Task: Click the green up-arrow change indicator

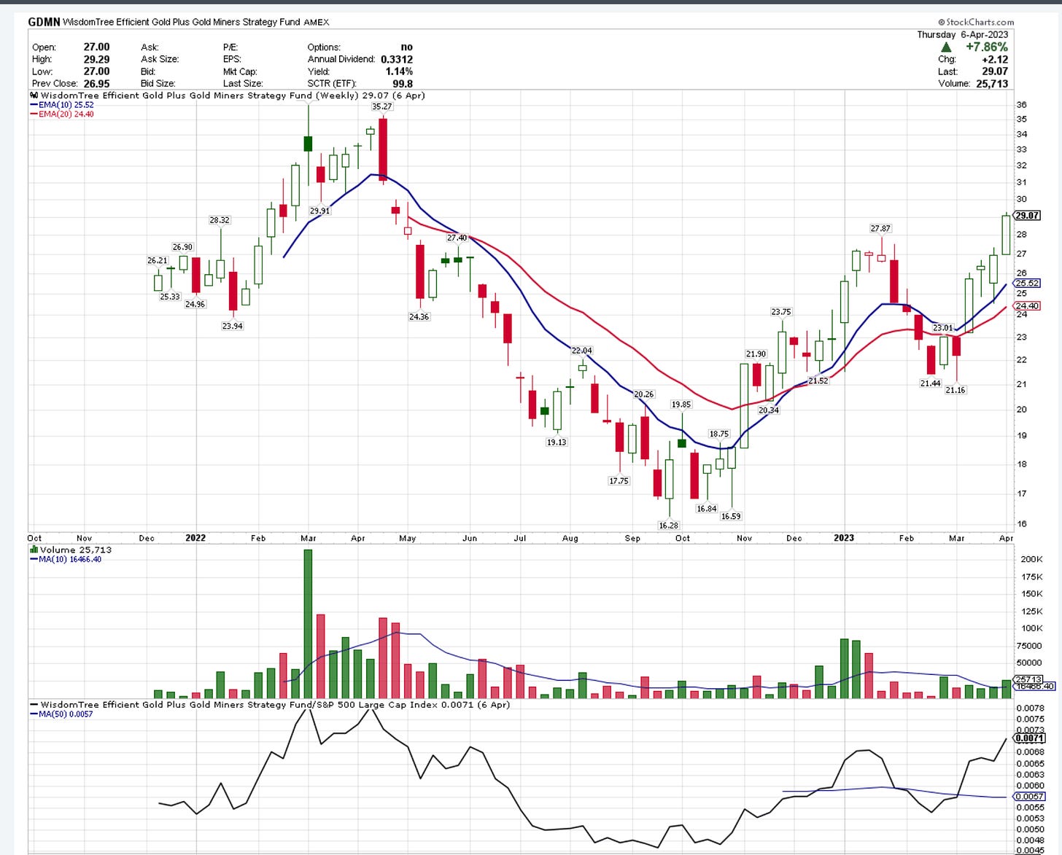Action: click(946, 47)
